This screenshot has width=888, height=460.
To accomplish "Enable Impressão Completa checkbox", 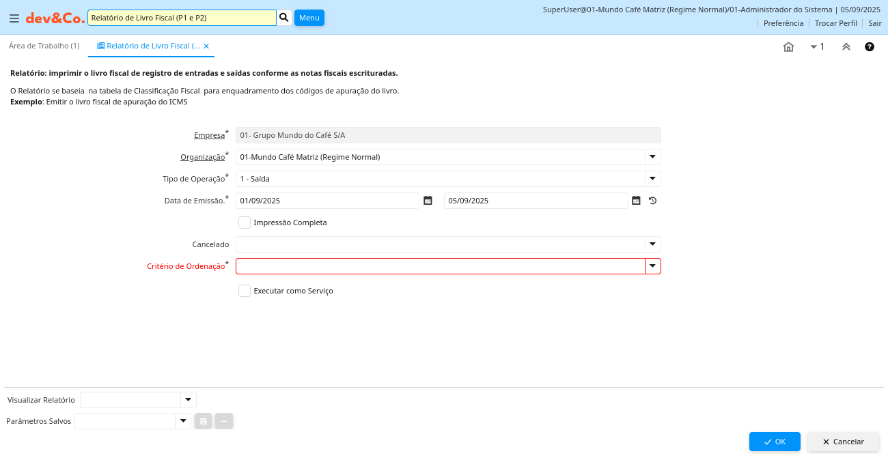I will point(245,222).
